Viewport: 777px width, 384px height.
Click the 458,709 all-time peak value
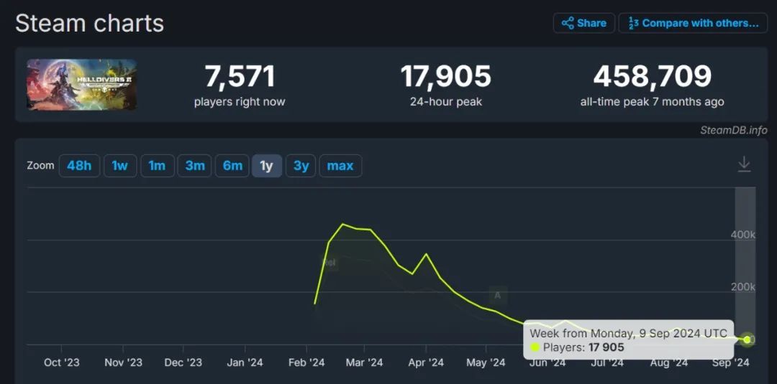point(652,77)
